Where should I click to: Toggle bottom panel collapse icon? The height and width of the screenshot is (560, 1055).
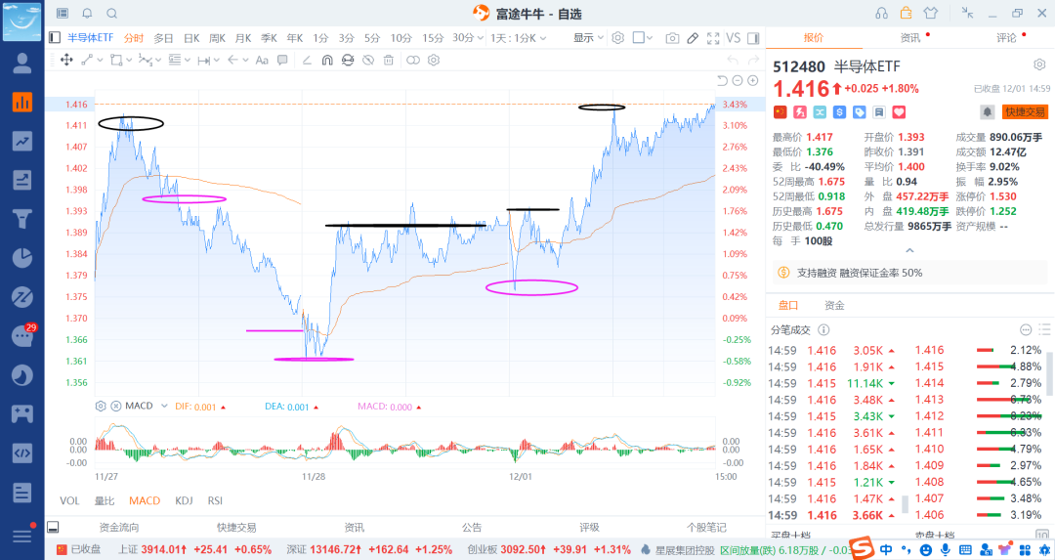coord(53,527)
